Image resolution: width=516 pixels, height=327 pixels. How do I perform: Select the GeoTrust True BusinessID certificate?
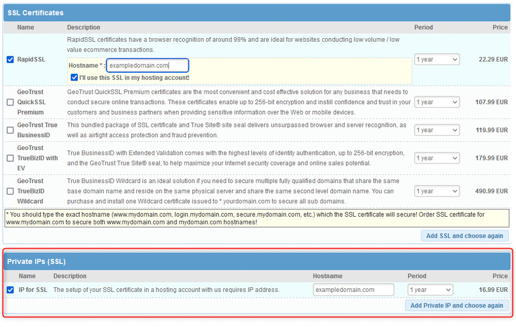10,130
